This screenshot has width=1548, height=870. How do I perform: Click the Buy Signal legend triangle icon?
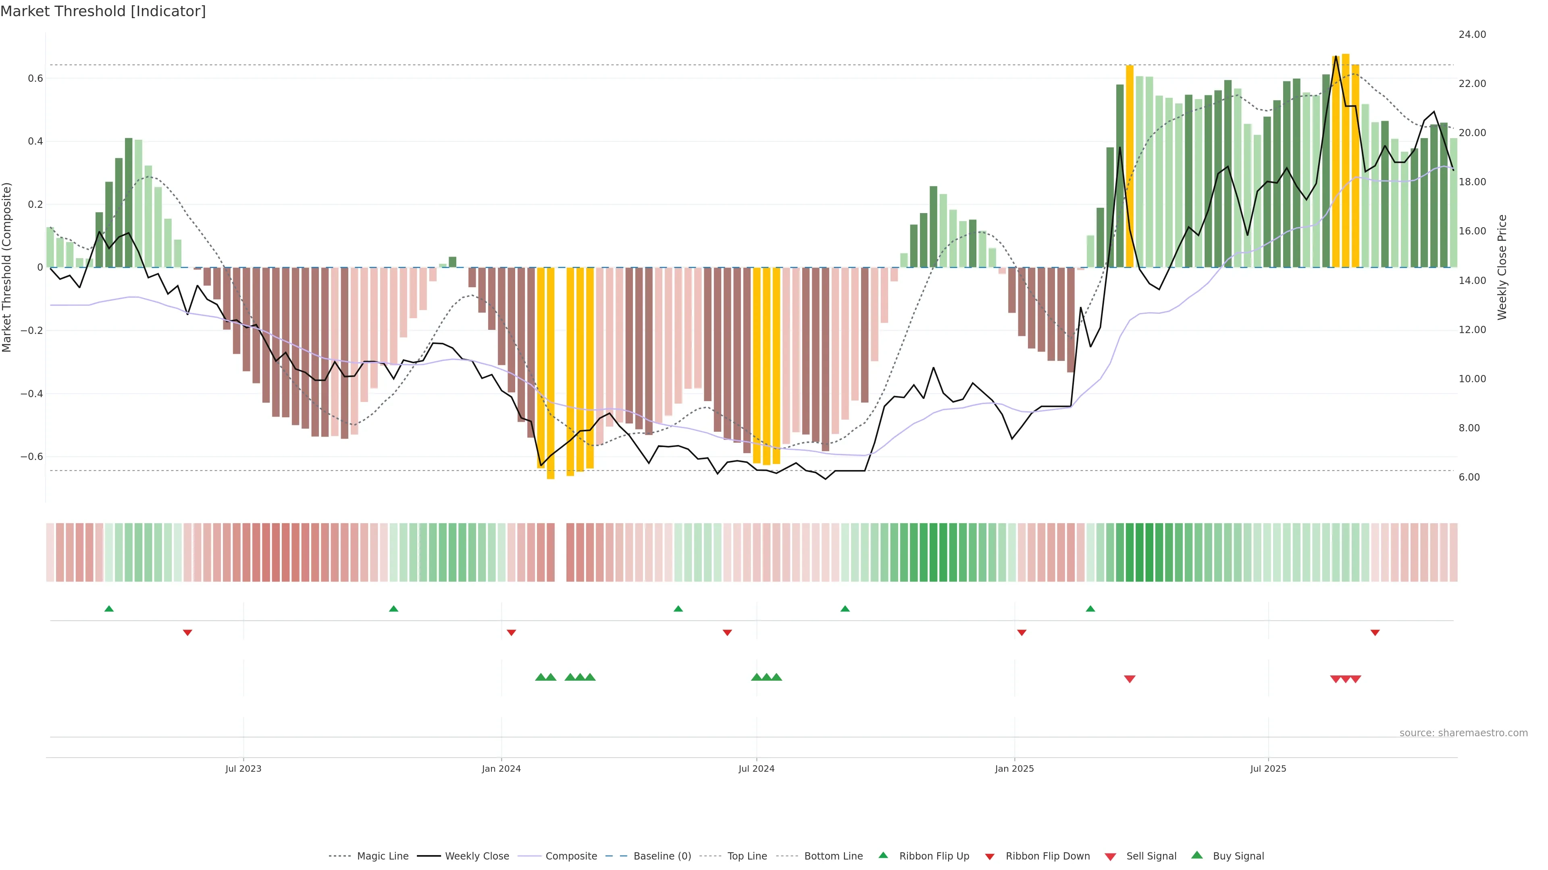[x=1197, y=855]
